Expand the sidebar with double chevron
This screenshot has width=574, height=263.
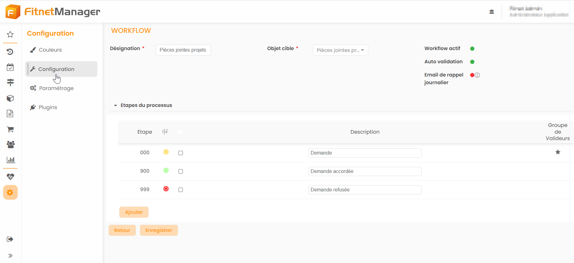(x=10, y=256)
